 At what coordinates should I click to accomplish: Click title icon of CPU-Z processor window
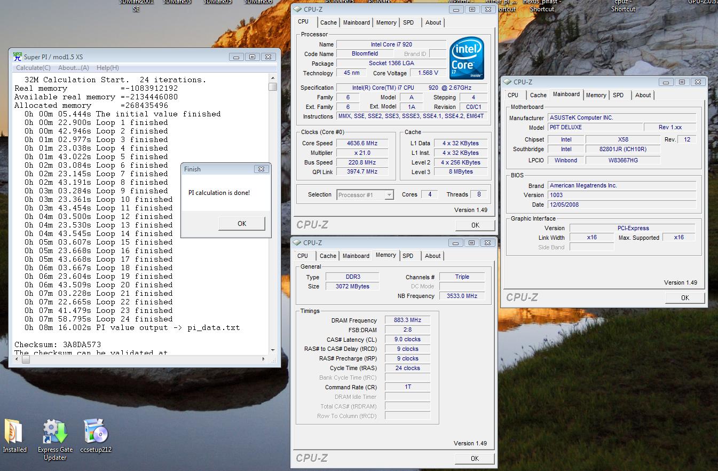(x=298, y=9)
